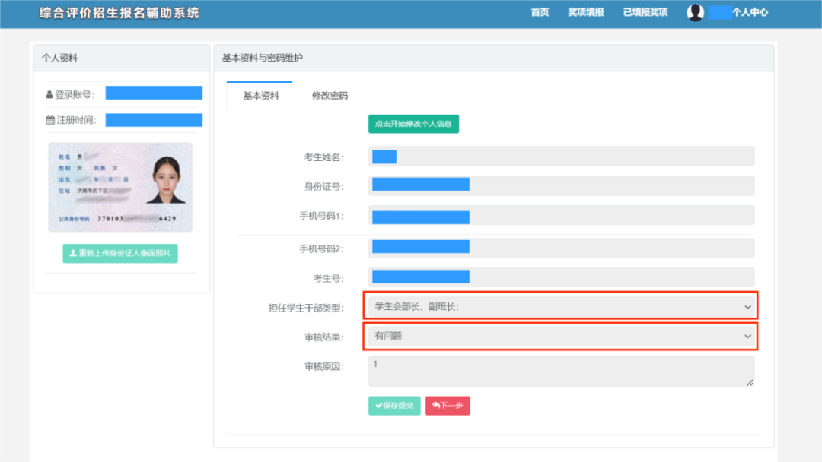This screenshot has height=462, width=822.
Task: Go to 首页 in the top navigation
Action: (540, 12)
